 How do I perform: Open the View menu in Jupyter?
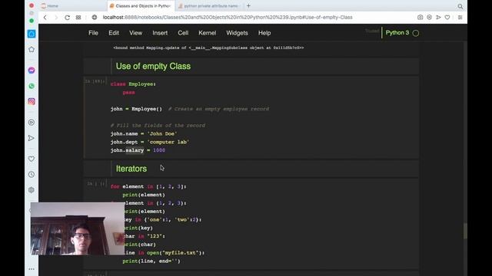(135, 33)
